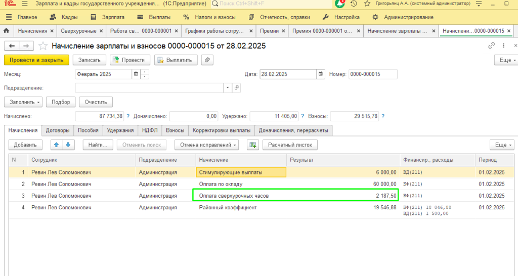518x276 pixels.
Task: Add document to favorites star
Action: [43, 46]
